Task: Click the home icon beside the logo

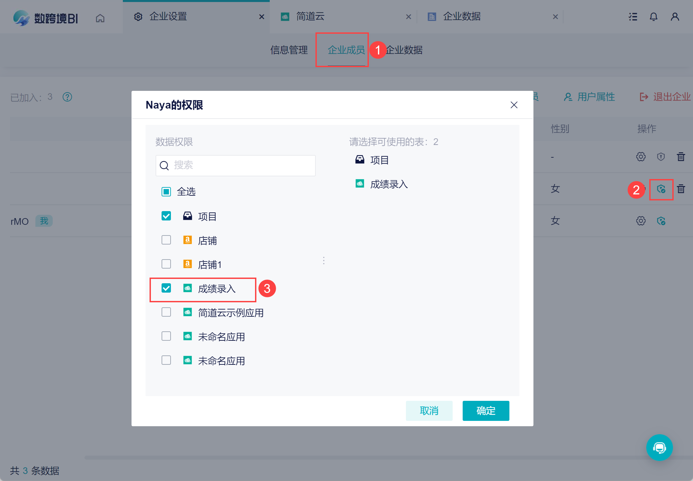Action: (100, 18)
